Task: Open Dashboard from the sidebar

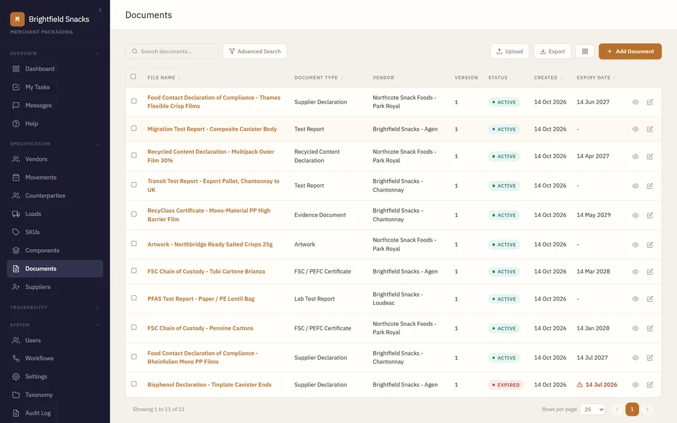Action: [x=55, y=69]
